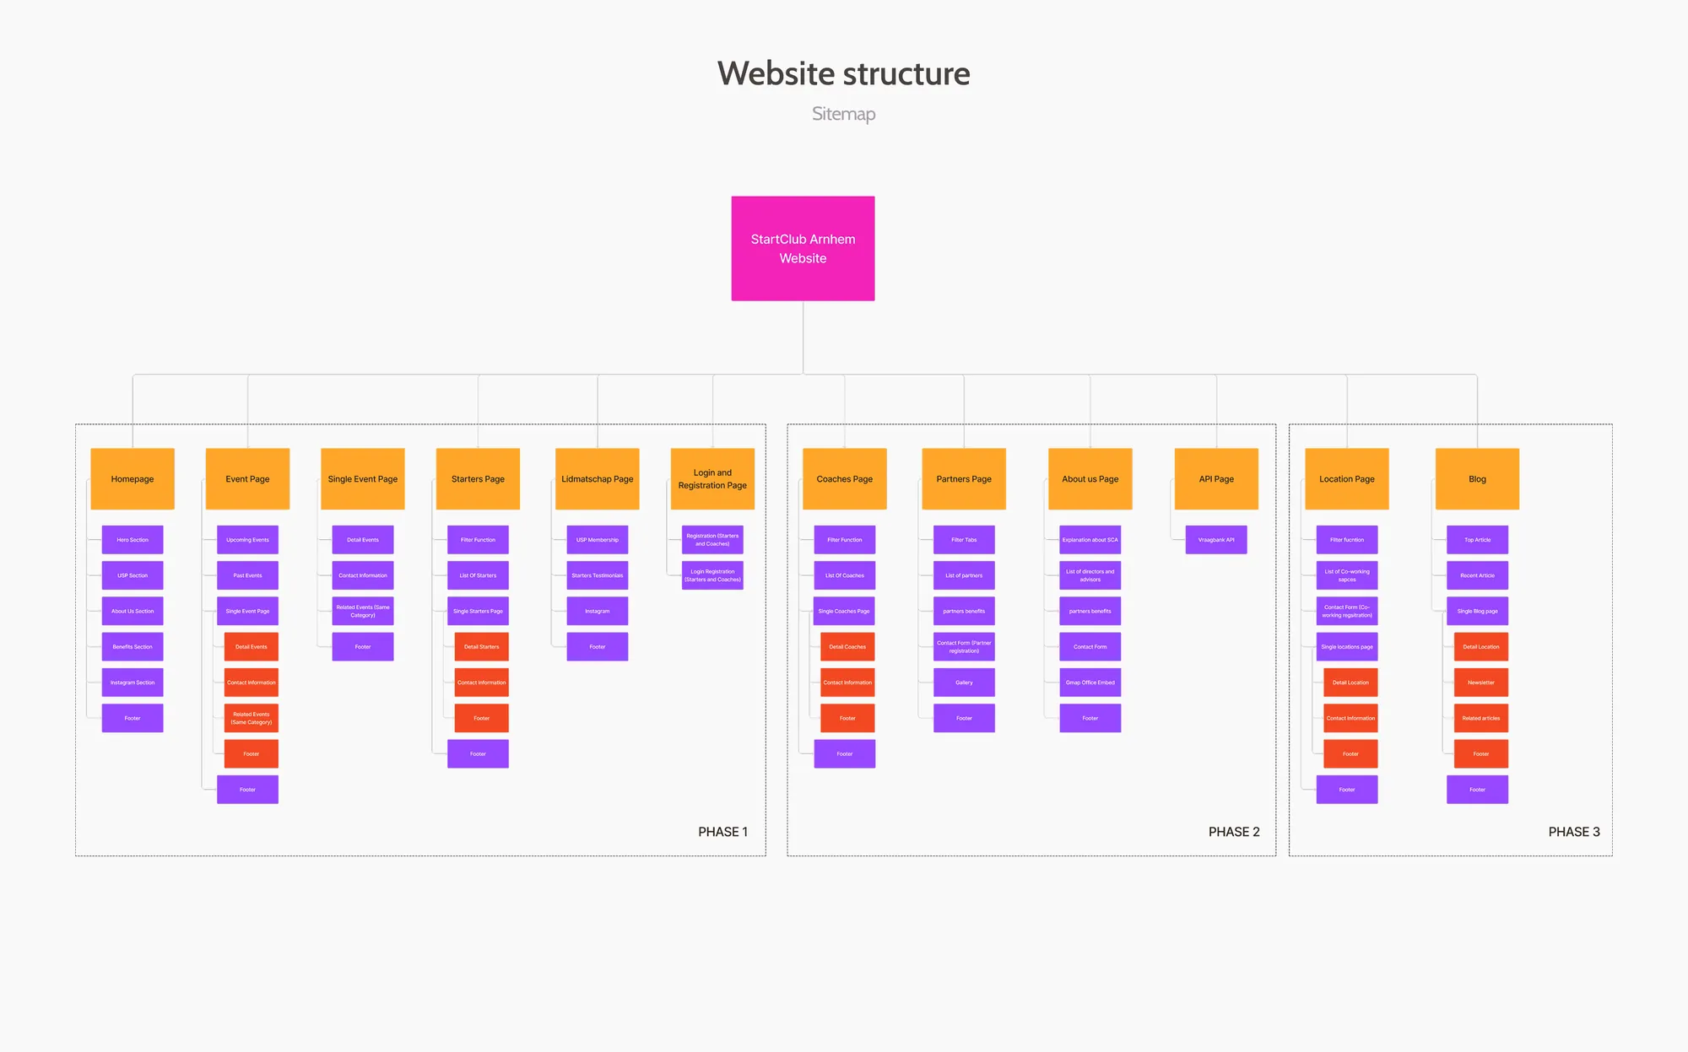Select the Single Blog page box

[1477, 611]
